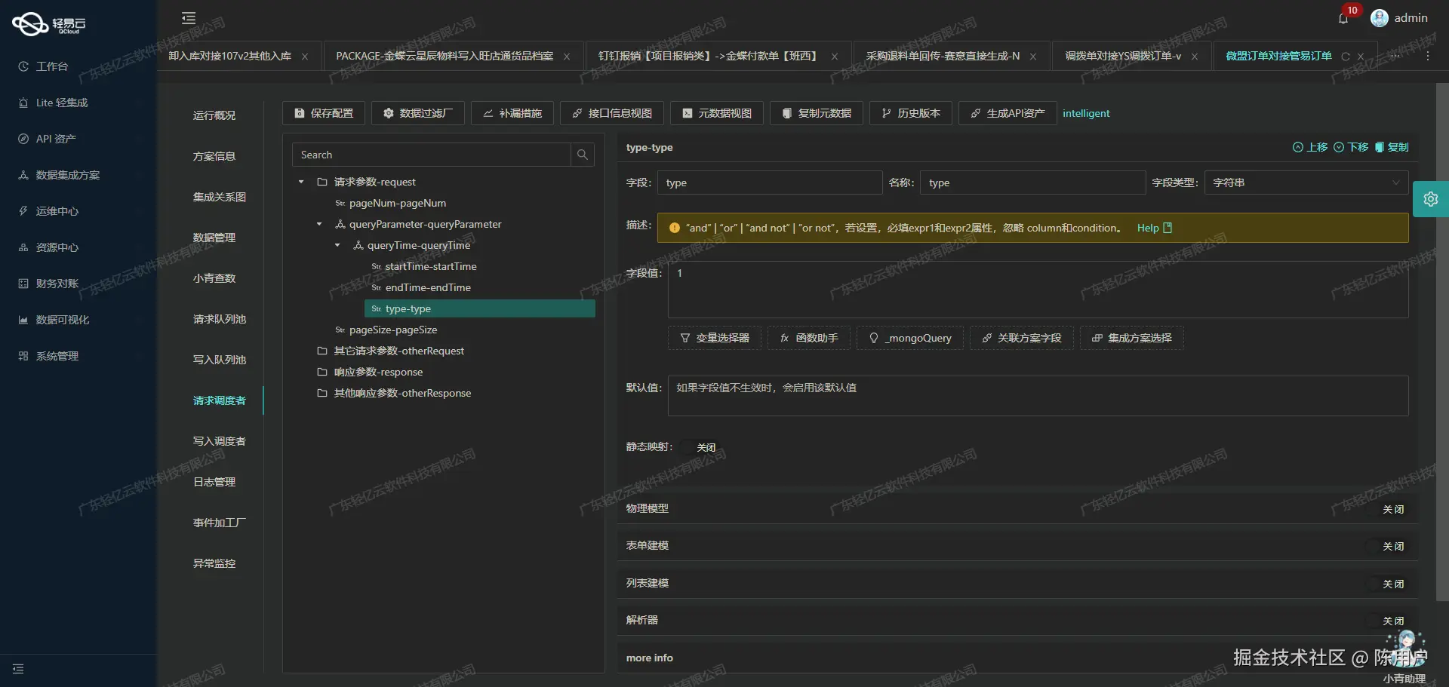Open the Help link in the description

(1155, 228)
